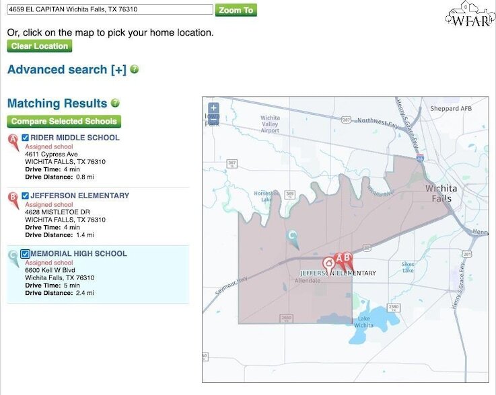Click the map zoom in plus button
The image size is (496, 395).
213,108
